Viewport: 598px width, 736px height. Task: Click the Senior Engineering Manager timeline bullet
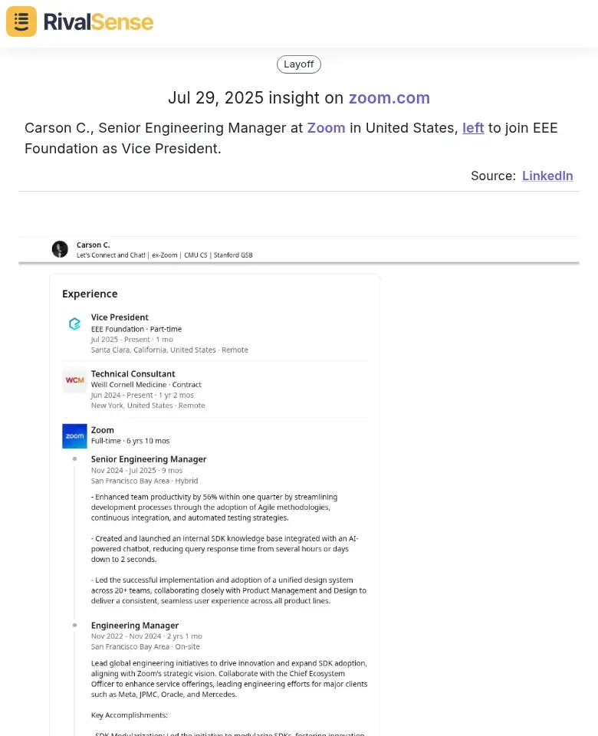[74, 459]
